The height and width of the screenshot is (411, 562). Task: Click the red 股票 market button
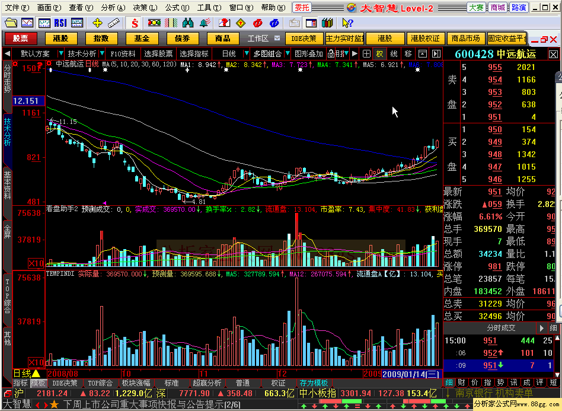[x=21, y=39]
